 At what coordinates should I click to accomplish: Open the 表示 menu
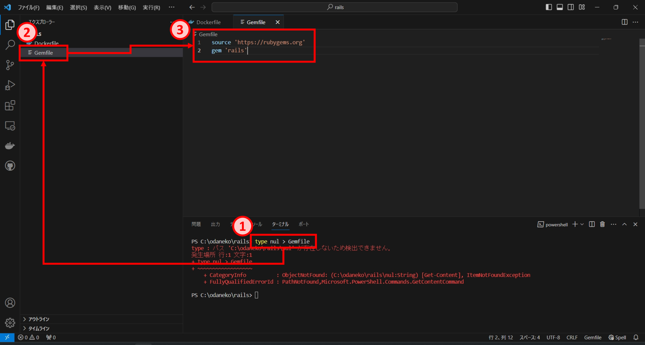coord(102,7)
